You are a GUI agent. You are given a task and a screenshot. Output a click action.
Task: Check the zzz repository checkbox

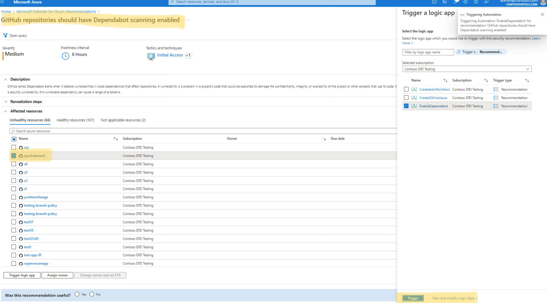(x=14, y=147)
